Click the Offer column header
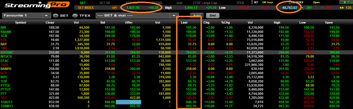This screenshot has height=109, width=353. tap(129, 22)
